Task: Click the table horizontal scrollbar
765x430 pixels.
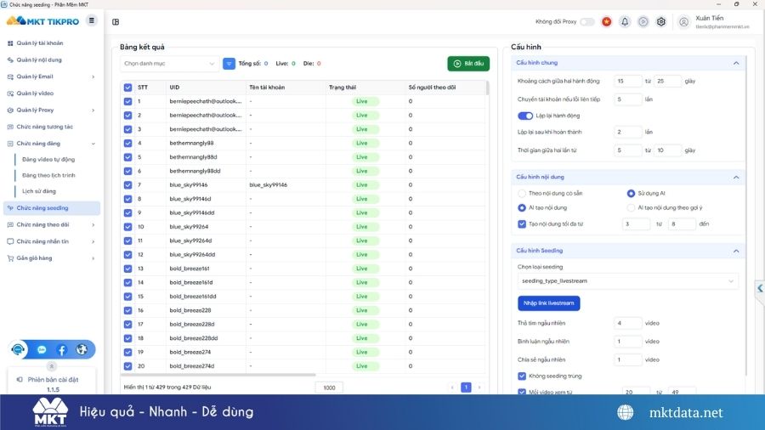Action: click(218, 375)
